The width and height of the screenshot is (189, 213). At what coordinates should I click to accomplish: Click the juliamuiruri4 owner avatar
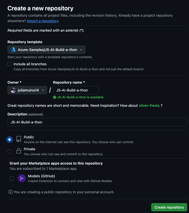[13, 90]
